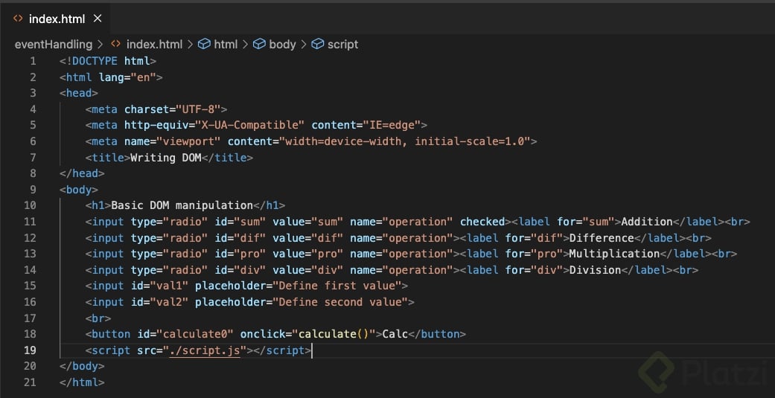Click the for="pro" attribute
This screenshot has width=775, height=398.
click(x=534, y=254)
